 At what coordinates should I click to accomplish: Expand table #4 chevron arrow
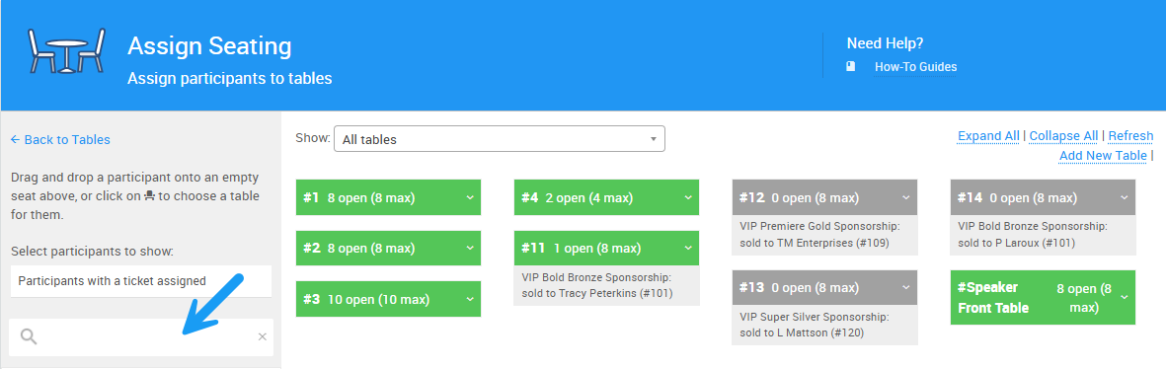click(x=688, y=197)
